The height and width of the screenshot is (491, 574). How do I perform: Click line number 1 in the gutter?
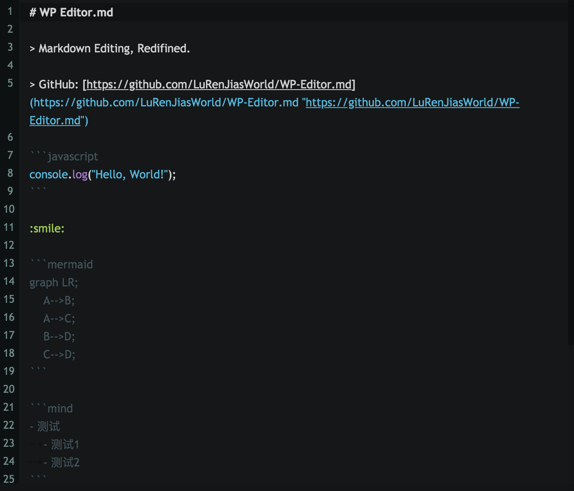tap(10, 11)
